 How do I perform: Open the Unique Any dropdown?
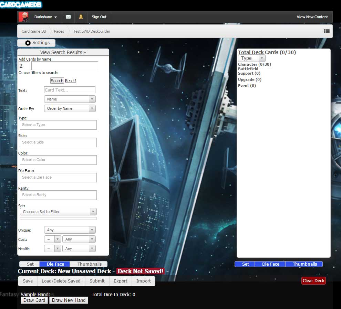pos(70,230)
